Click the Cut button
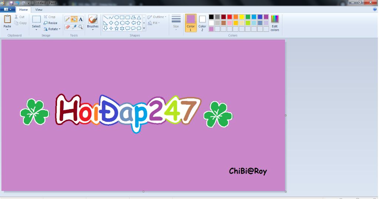379x199 pixels. pos(19,17)
